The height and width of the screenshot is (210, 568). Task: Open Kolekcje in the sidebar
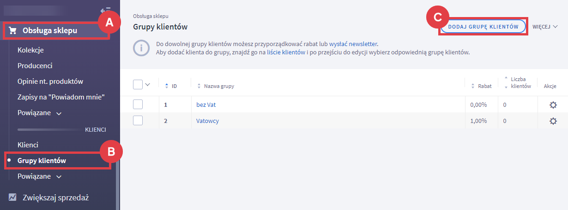(30, 50)
